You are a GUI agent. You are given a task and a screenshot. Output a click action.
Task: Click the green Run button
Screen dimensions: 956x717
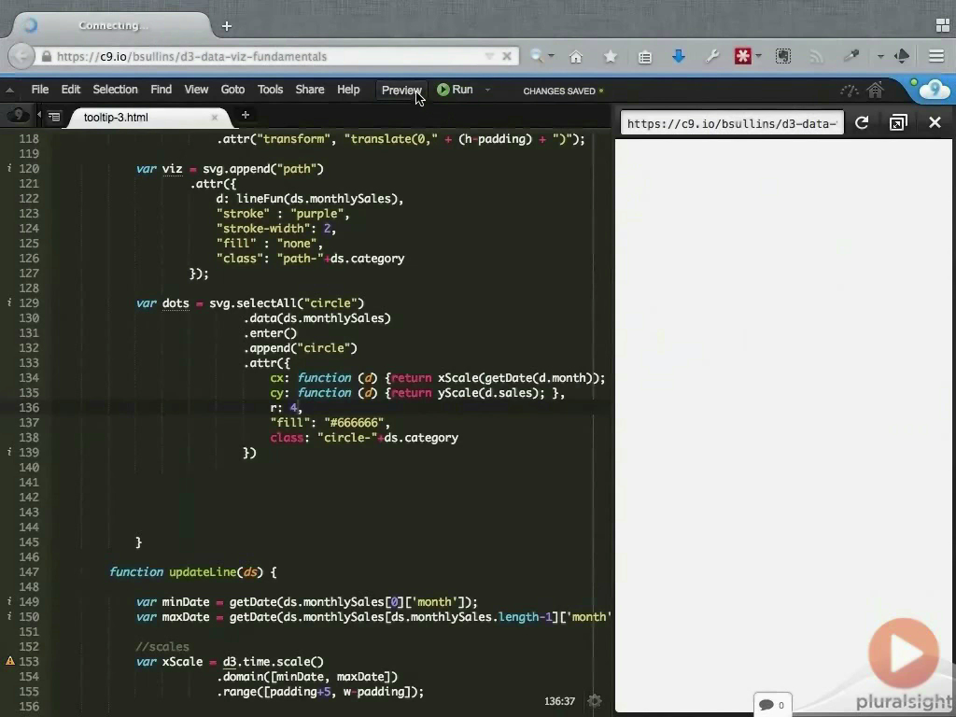pos(455,90)
